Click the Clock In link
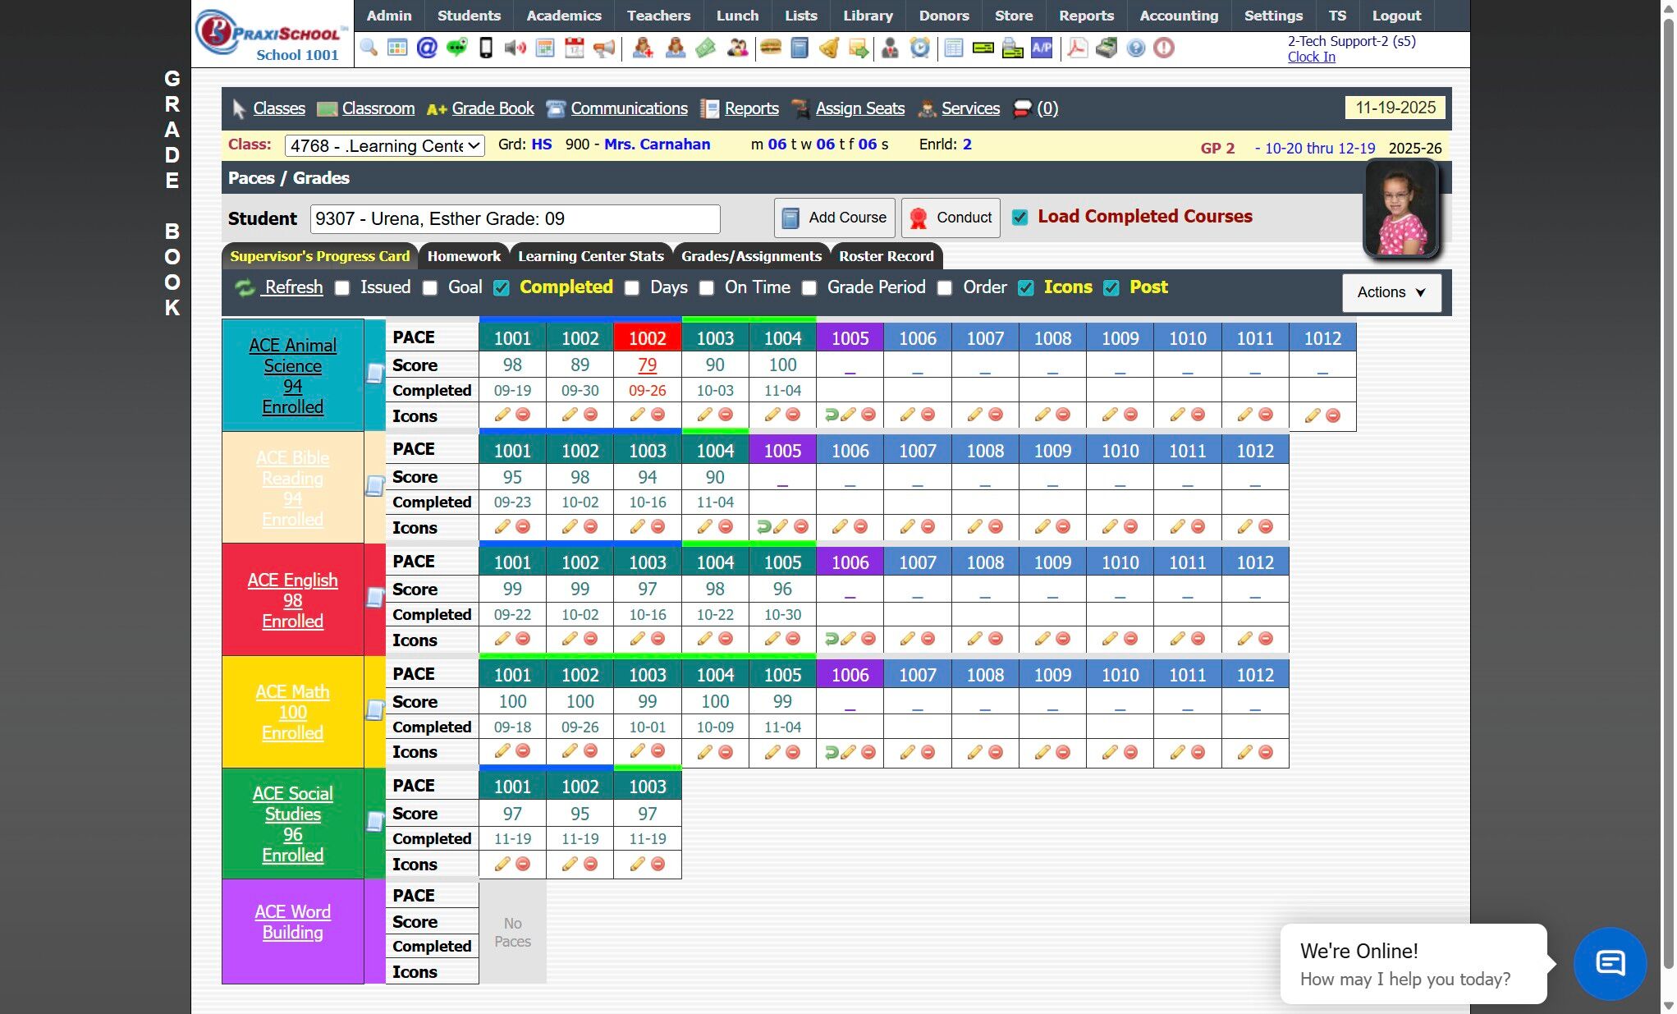 tap(1311, 57)
